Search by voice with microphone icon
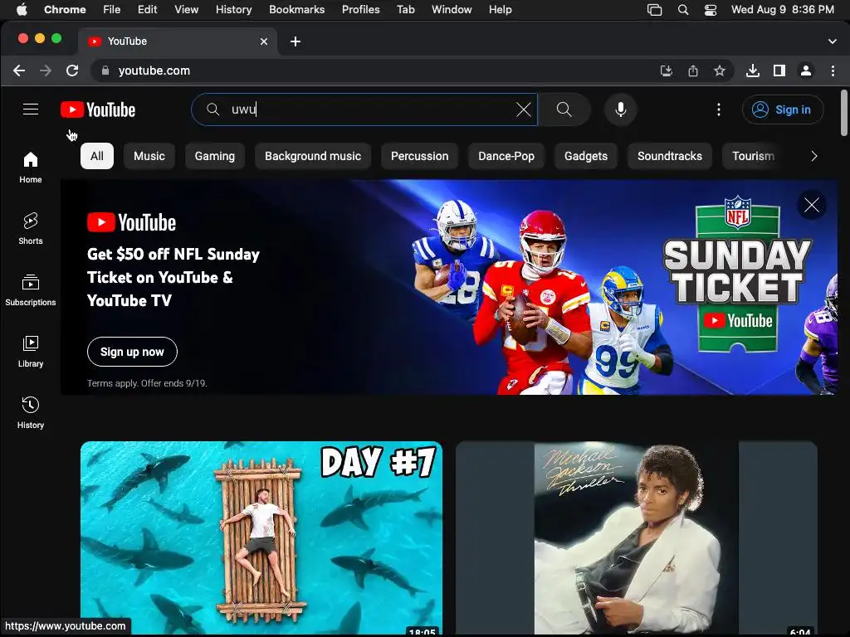Screen dimensions: 850x637 pos(621,109)
